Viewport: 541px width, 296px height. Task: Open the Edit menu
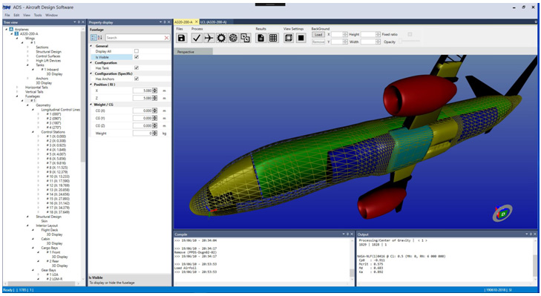16,15
